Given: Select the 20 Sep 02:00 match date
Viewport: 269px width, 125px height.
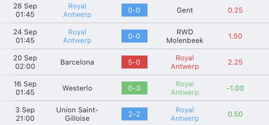Looking at the screenshot, I should (x=25, y=62).
